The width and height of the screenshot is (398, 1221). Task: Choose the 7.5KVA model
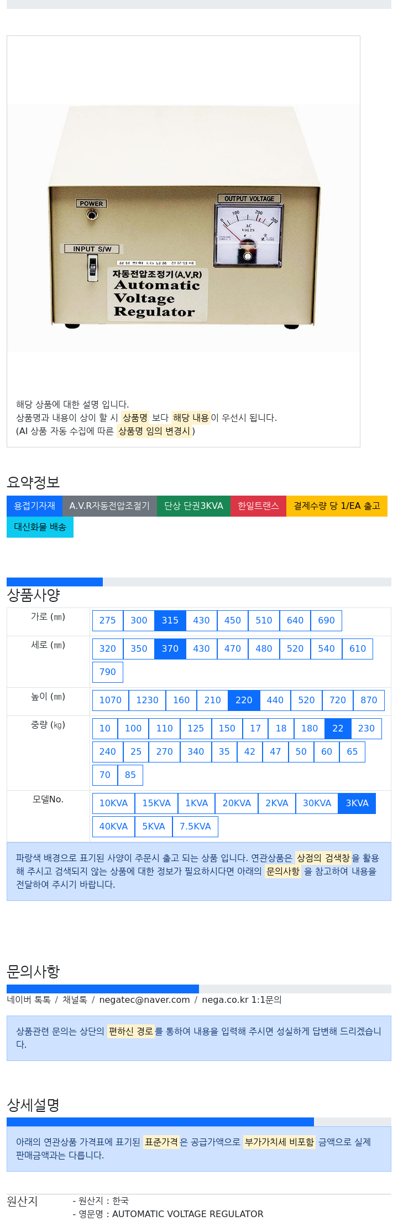pyautogui.click(x=195, y=827)
